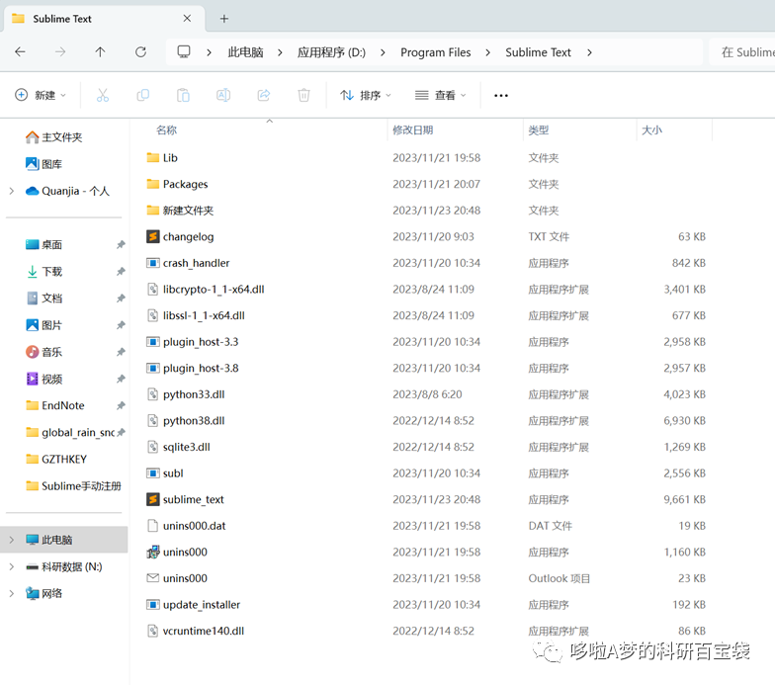The image size is (775, 685).
Task: Open 图片 quick access folder
Action: (x=43, y=325)
